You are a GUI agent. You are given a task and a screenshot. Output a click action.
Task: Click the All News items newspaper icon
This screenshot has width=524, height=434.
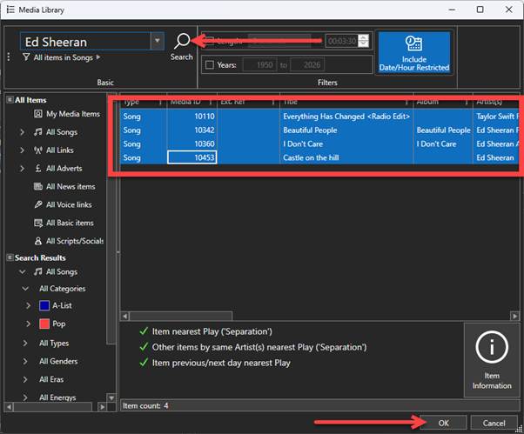click(38, 187)
